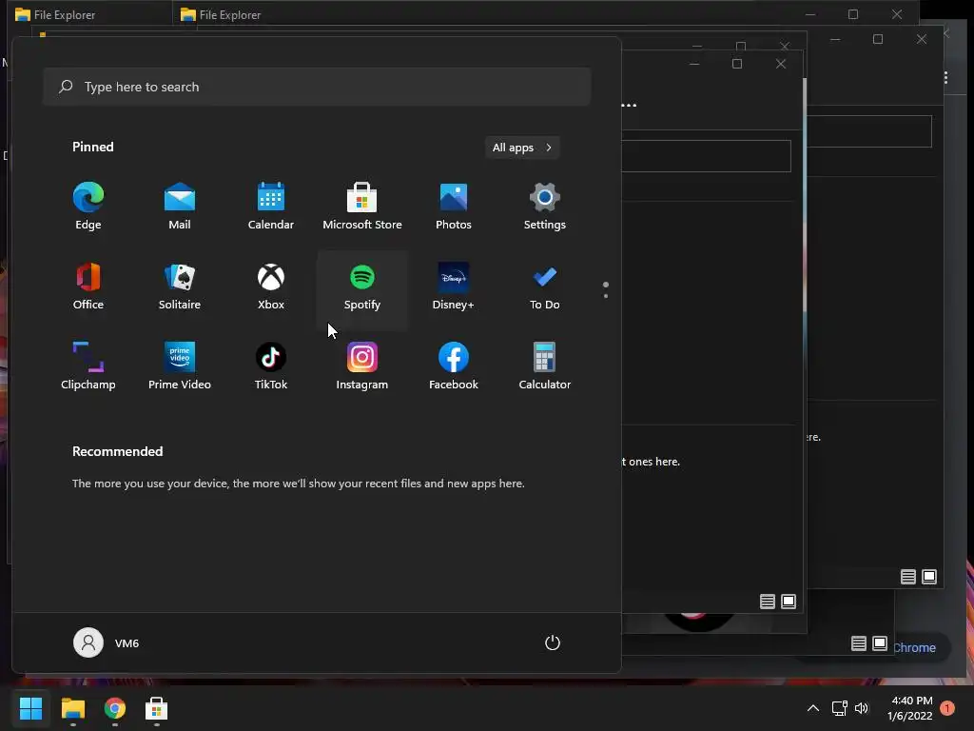Image resolution: width=974 pixels, height=731 pixels.
Task: Click the power button in Start menu
Action: [x=553, y=642]
